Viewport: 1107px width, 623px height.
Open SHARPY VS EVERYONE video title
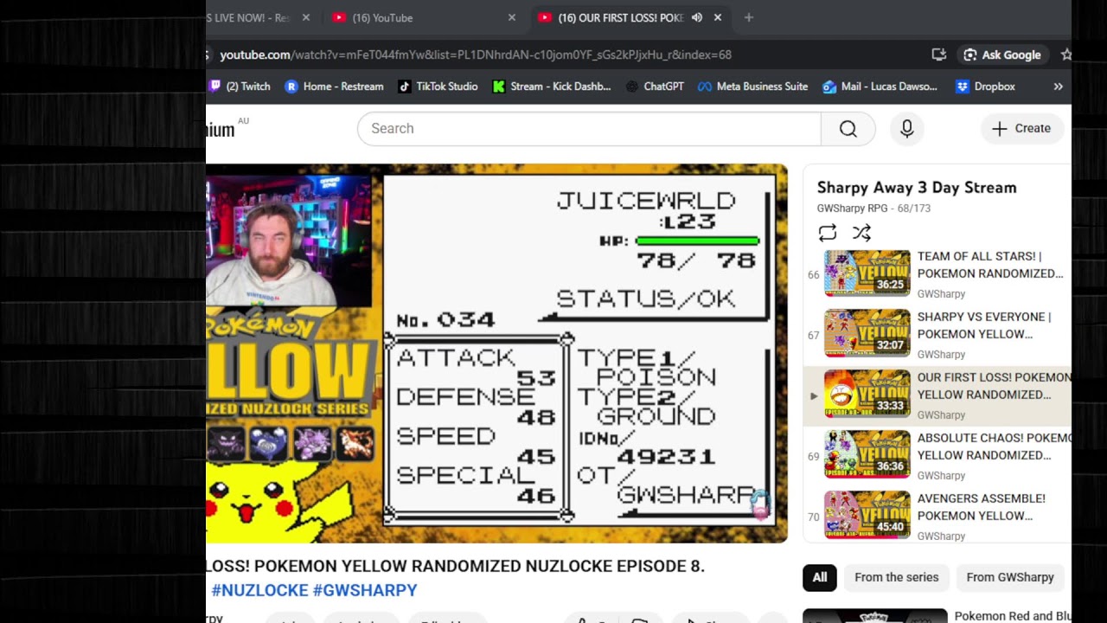(x=984, y=325)
